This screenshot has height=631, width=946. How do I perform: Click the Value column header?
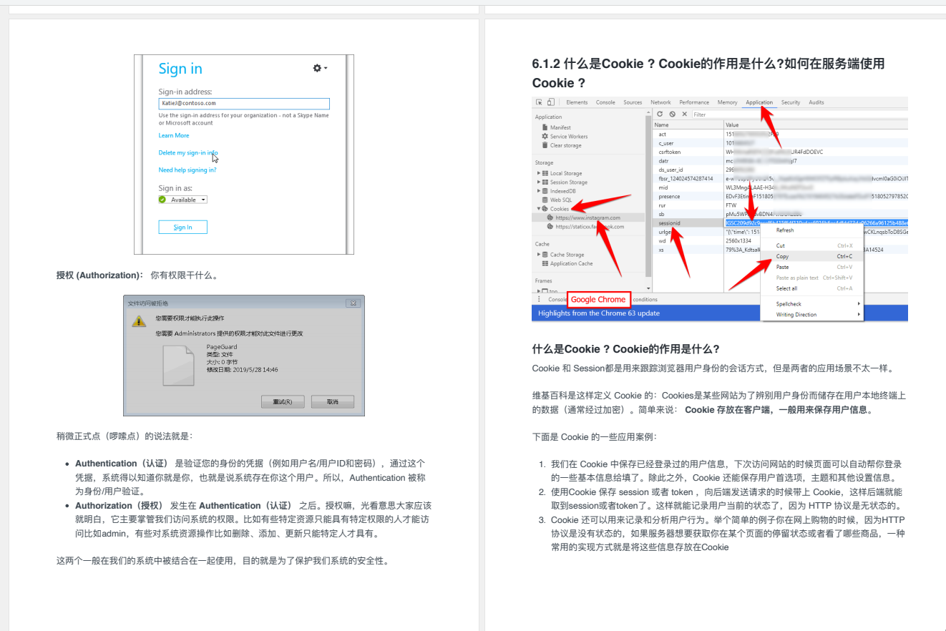pos(816,124)
